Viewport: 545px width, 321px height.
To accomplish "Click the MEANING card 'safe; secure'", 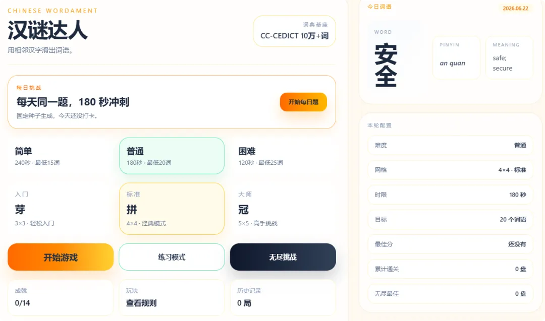I will pyautogui.click(x=509, y=57).
